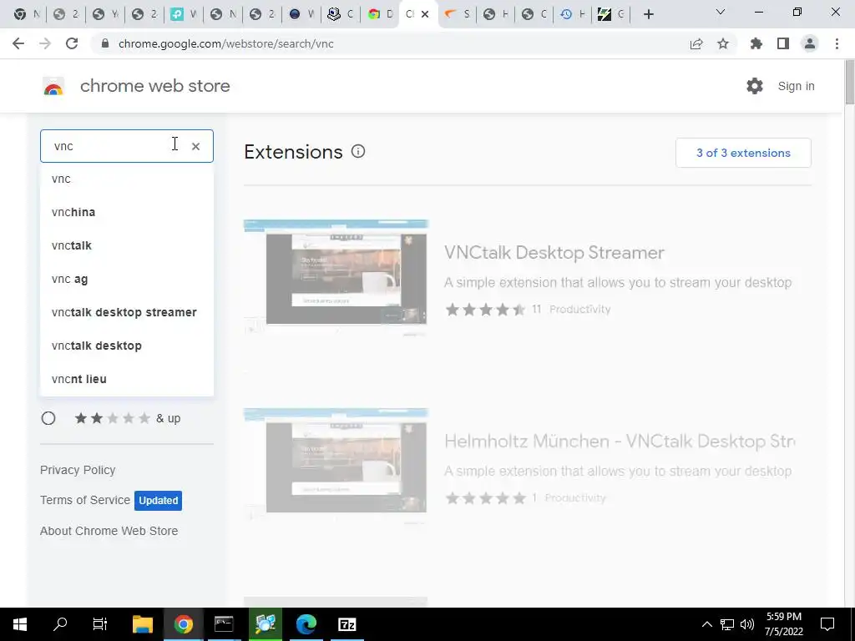Clear the vnc search text
This screenshot has width=855, height=641.
coord(195,146)
